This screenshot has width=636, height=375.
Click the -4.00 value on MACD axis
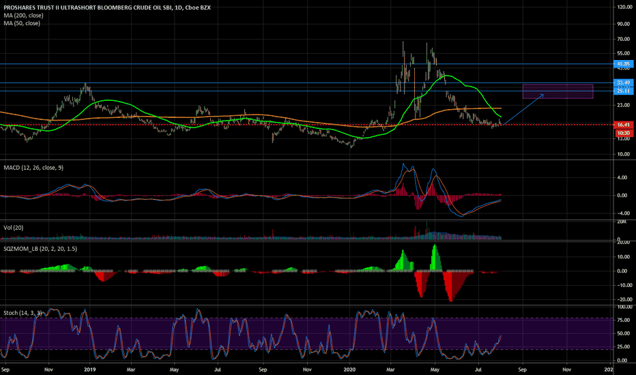pyautogui.click(x=622, y=213)
